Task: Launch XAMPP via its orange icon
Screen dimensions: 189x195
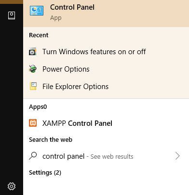Action: click(33, 123)
